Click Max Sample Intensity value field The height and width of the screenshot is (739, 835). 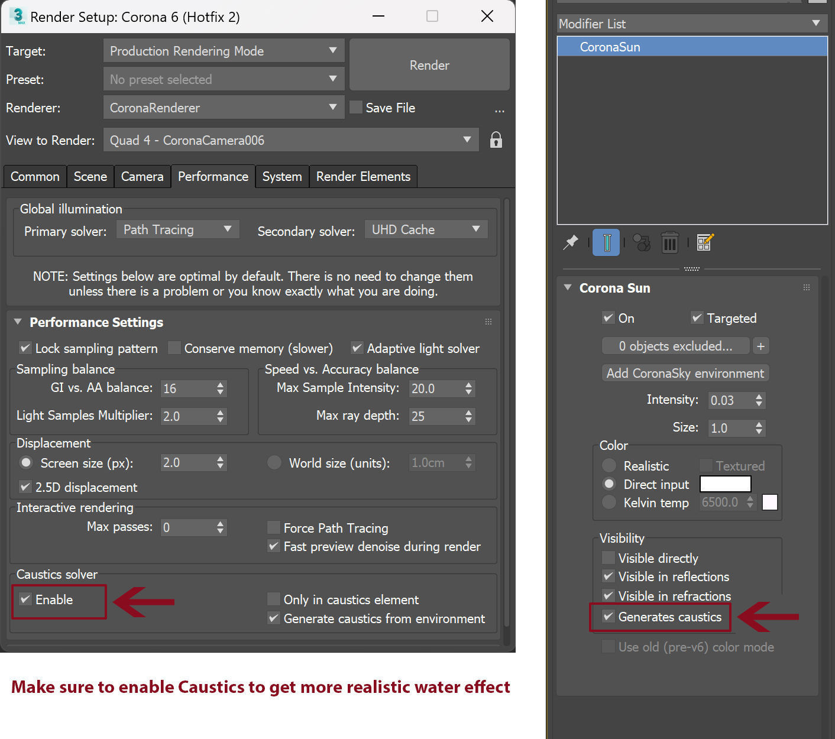[436, 388]
